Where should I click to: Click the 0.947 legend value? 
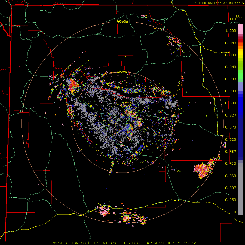coord(231,43)
